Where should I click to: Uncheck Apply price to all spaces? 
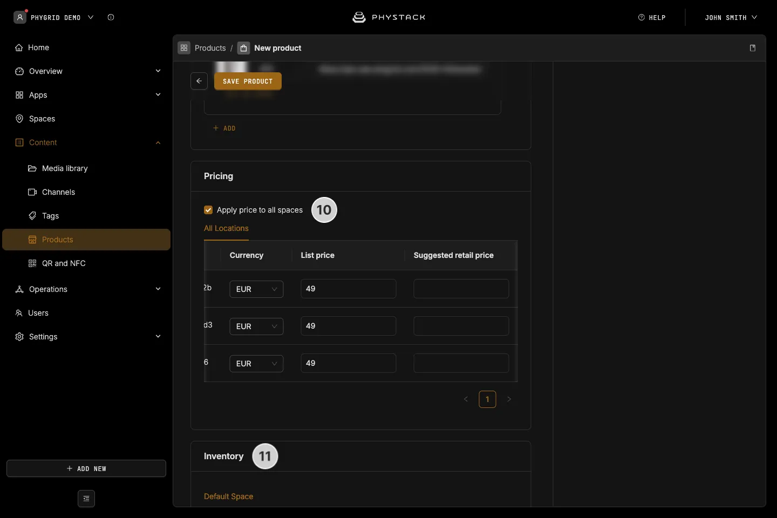[x=208, y=210]
